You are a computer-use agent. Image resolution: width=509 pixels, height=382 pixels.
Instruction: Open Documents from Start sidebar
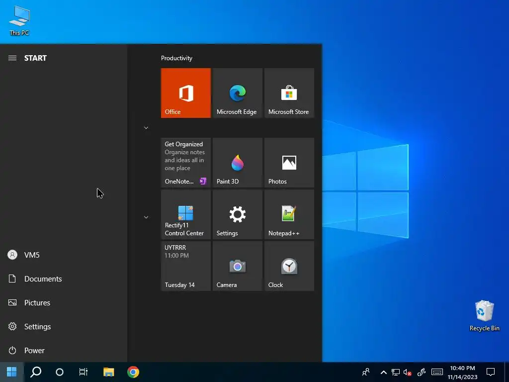coord(64,279)
